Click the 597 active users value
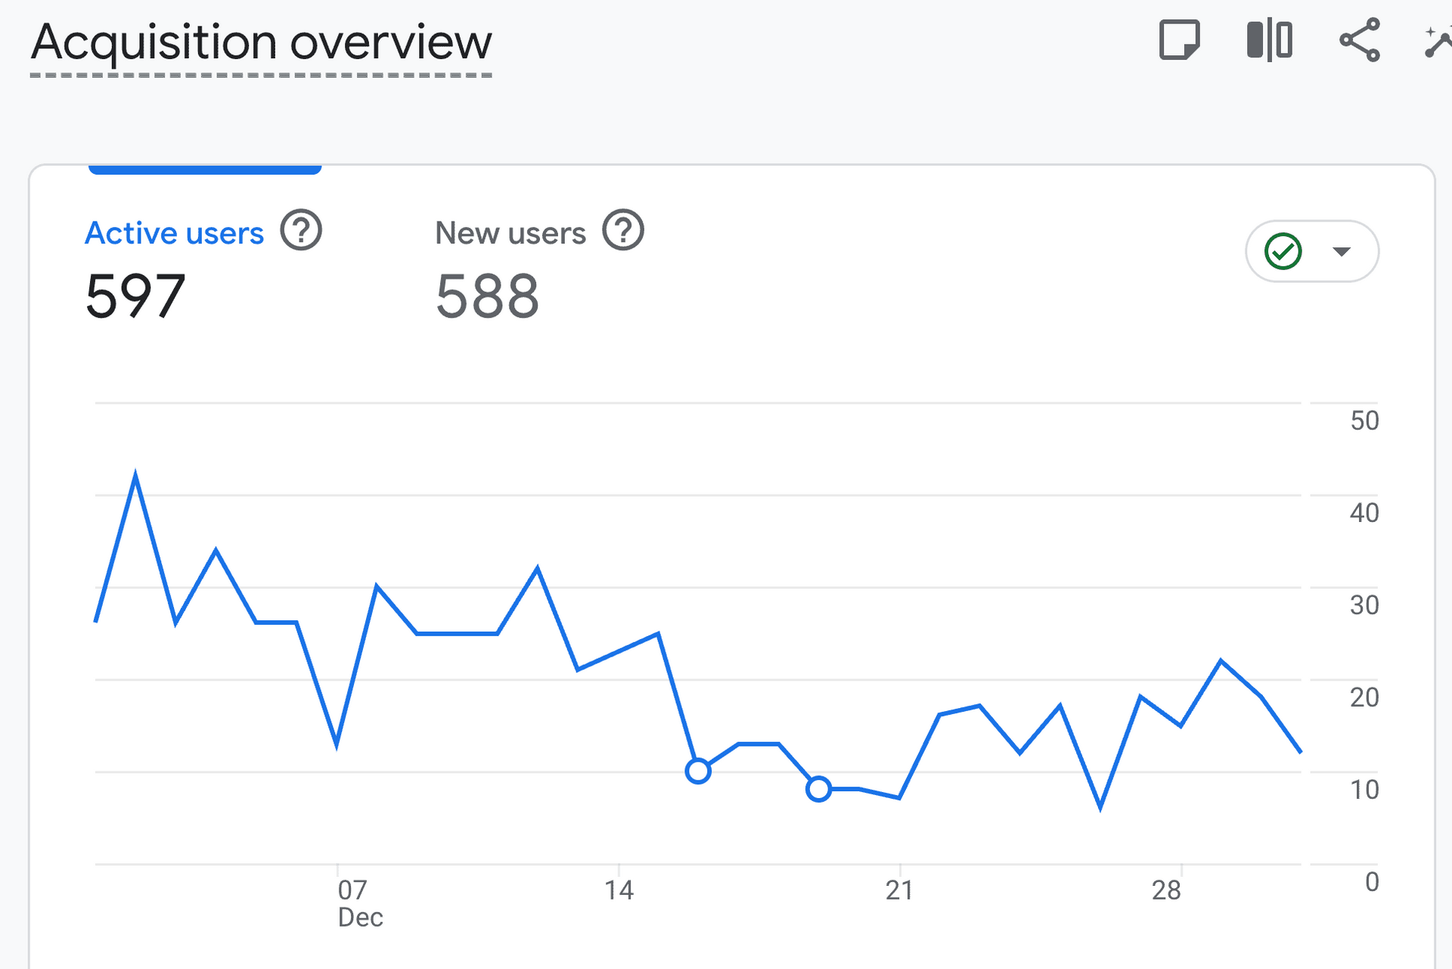 tap(135, 297)
